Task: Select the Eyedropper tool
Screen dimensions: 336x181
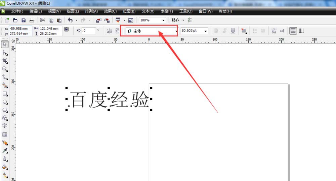Action: (x=5, y=150)
